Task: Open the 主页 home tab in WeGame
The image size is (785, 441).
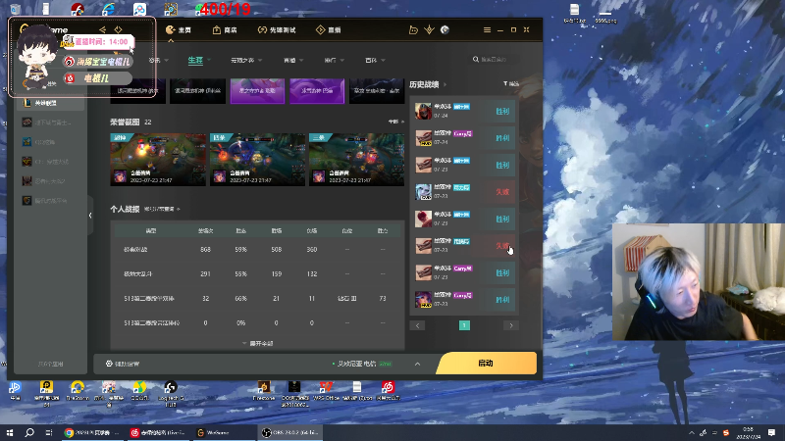Action: pyautogui.click(x=179, y=30)
